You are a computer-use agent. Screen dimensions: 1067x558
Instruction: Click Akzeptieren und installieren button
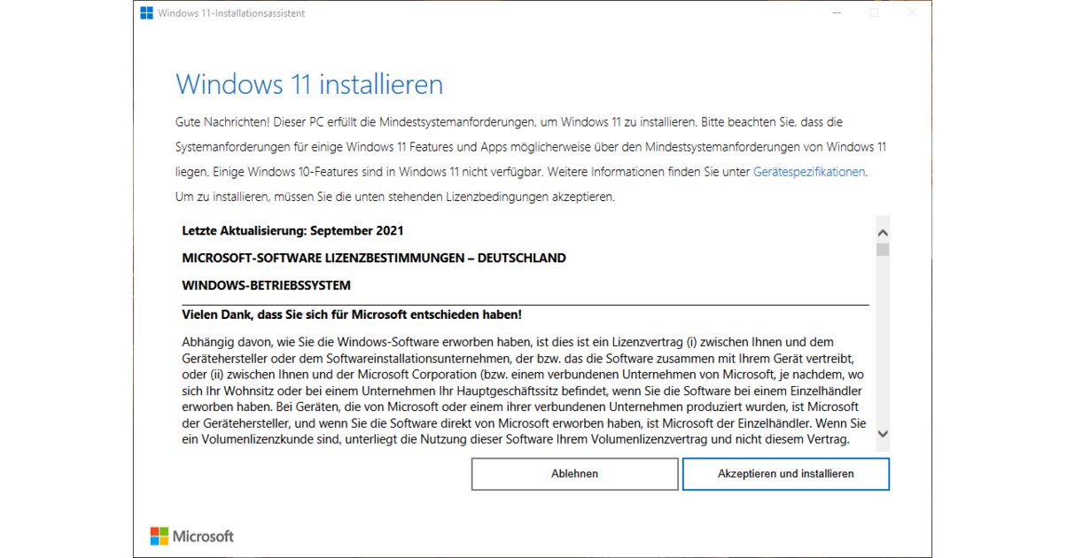[786, 474]
